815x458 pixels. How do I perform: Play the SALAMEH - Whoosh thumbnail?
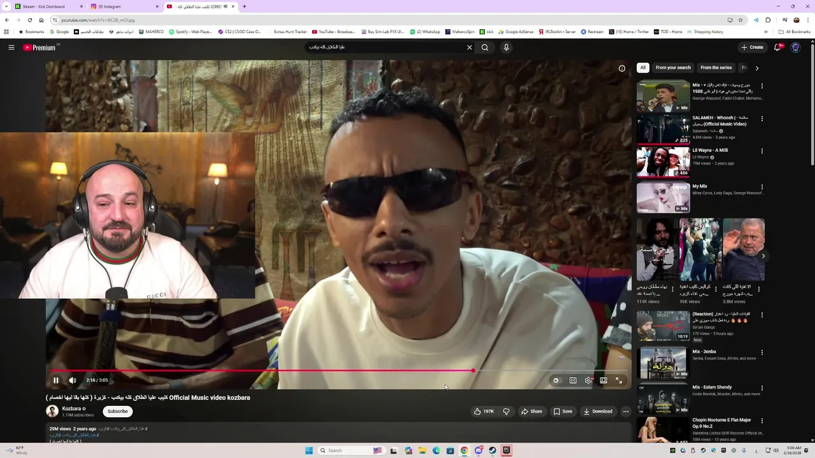click(663, 129)
